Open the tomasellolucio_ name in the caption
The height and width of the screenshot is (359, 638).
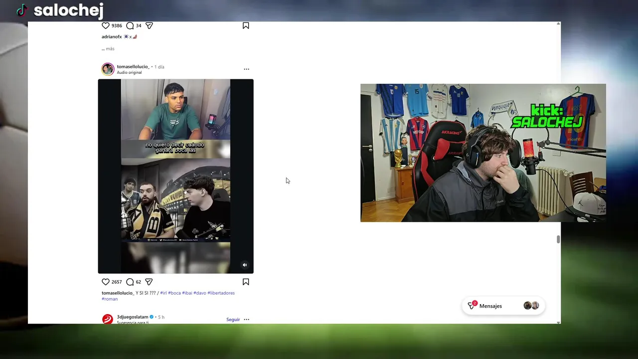[118, 293]
